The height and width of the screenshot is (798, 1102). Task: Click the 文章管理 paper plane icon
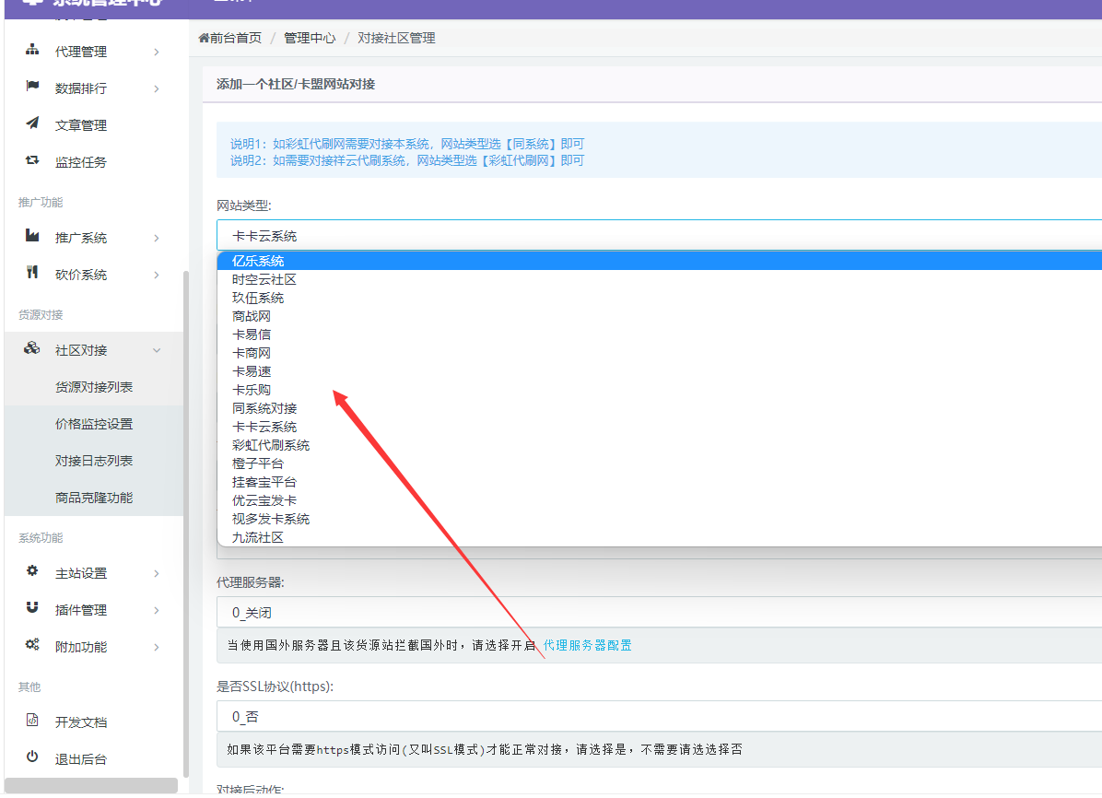(32, 123)
